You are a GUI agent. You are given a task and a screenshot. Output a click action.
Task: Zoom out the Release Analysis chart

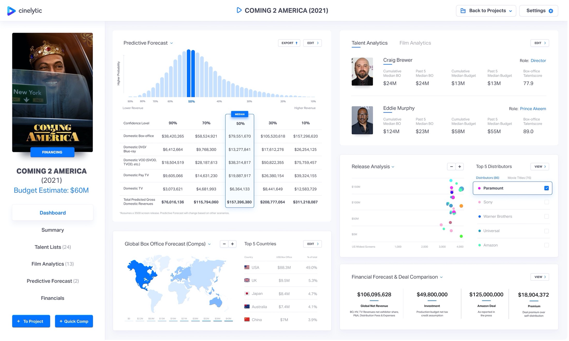coord(451,167)
